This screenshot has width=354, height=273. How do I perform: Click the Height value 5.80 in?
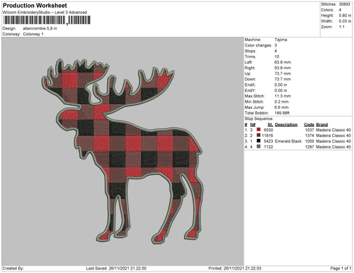pos(345,15)
